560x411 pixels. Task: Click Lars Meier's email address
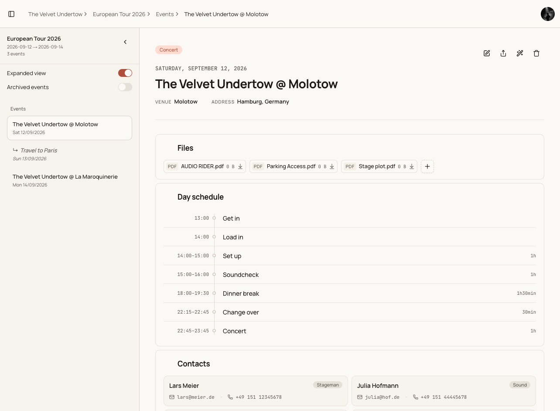coord(196,397)
